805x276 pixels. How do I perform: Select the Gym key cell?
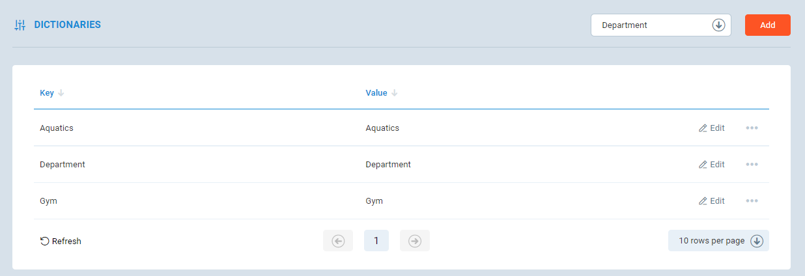(x=49, y=201)
